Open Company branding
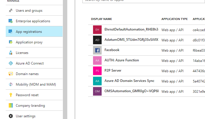 click(34, 106)
